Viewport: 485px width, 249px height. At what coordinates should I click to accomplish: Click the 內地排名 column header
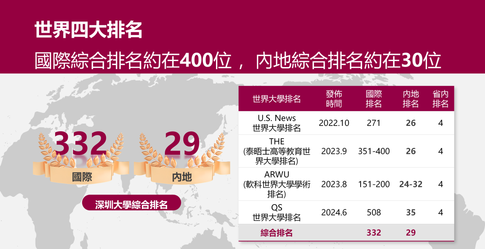(410, 99)
